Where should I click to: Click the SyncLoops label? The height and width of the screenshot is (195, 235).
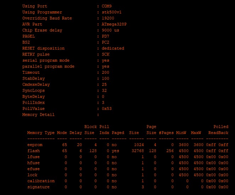(33, 90)
